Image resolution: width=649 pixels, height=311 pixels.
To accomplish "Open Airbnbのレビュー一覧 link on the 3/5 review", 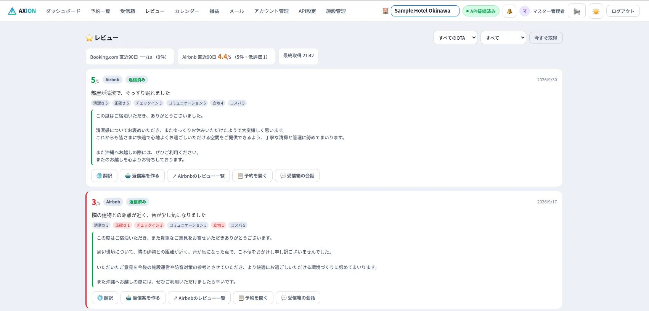I will point(199,298).
